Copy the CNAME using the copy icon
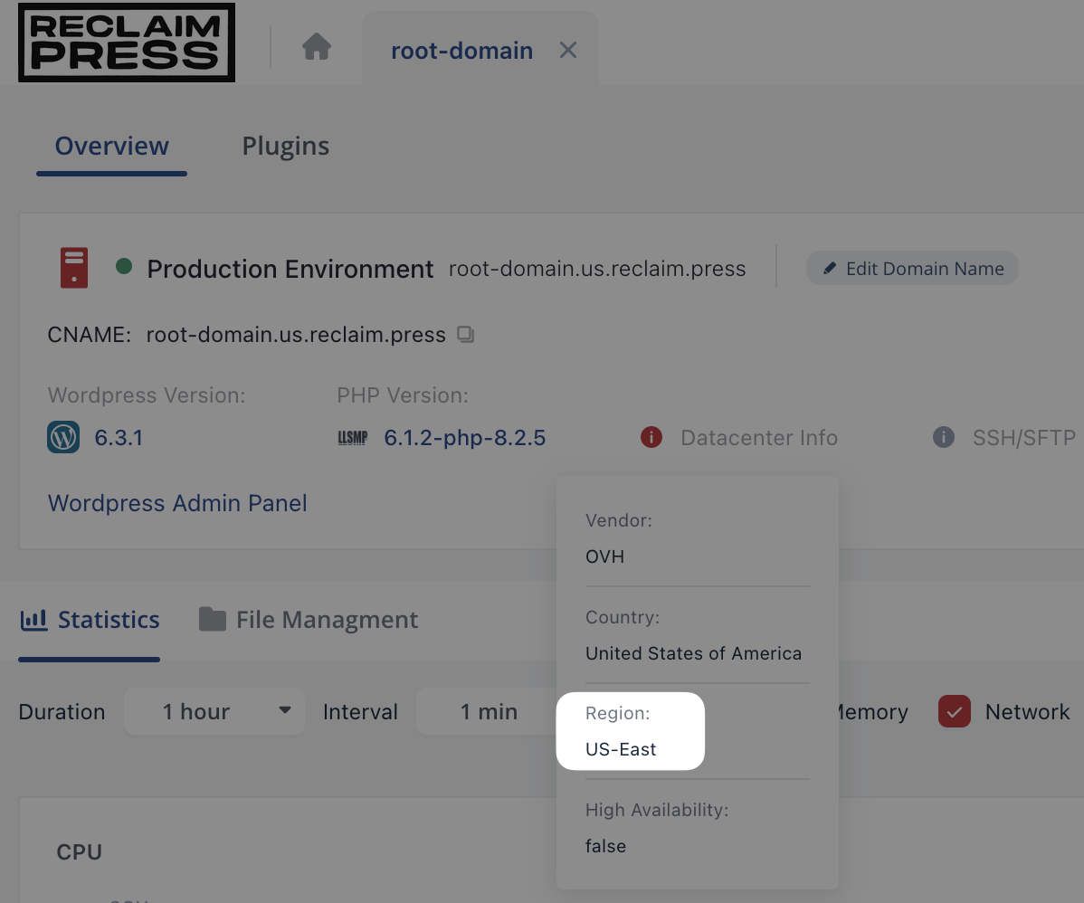The image size is (1084, 903). pos(465,334)
